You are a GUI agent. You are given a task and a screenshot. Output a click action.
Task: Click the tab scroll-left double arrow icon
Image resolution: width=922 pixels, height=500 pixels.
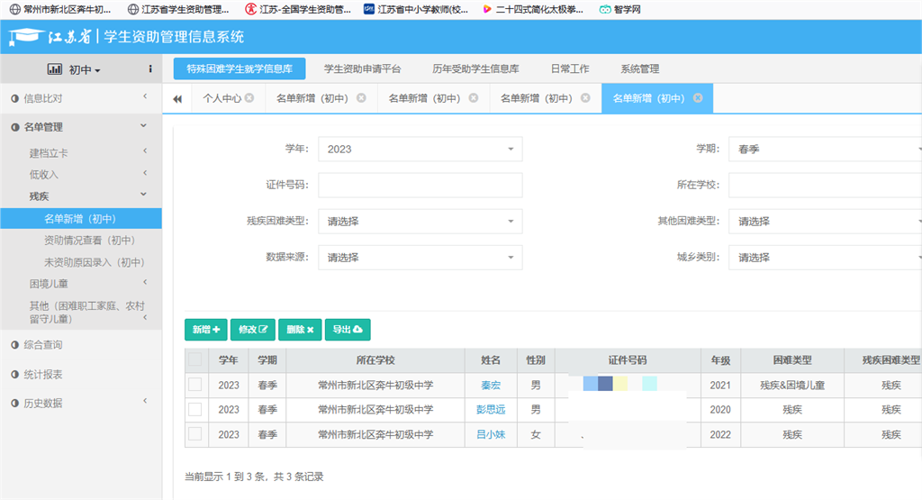[x=177, y=99]
